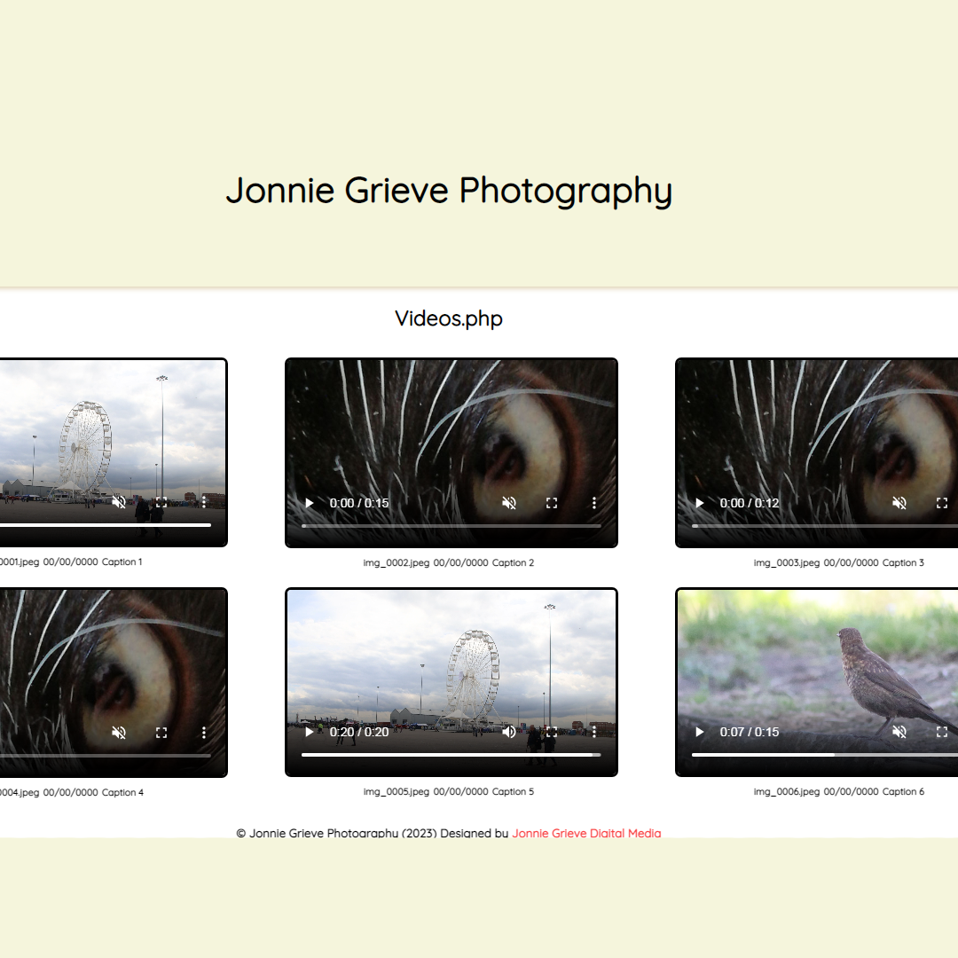
Task: Seek within the Caption 5 progress bar
Action: tap(451, 755)
